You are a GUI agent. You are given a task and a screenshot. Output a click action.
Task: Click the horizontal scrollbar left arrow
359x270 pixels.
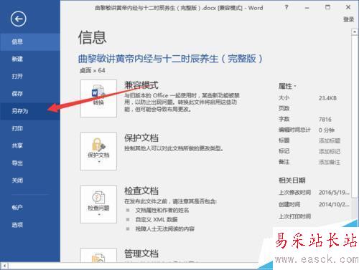click(4, 266)
